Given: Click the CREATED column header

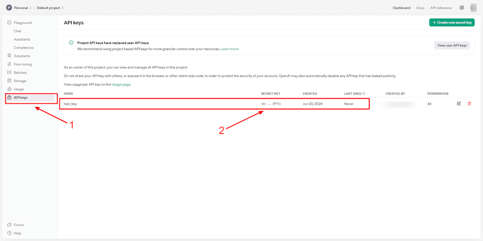Looking at the screenshot, I should (x=309, y=93).
